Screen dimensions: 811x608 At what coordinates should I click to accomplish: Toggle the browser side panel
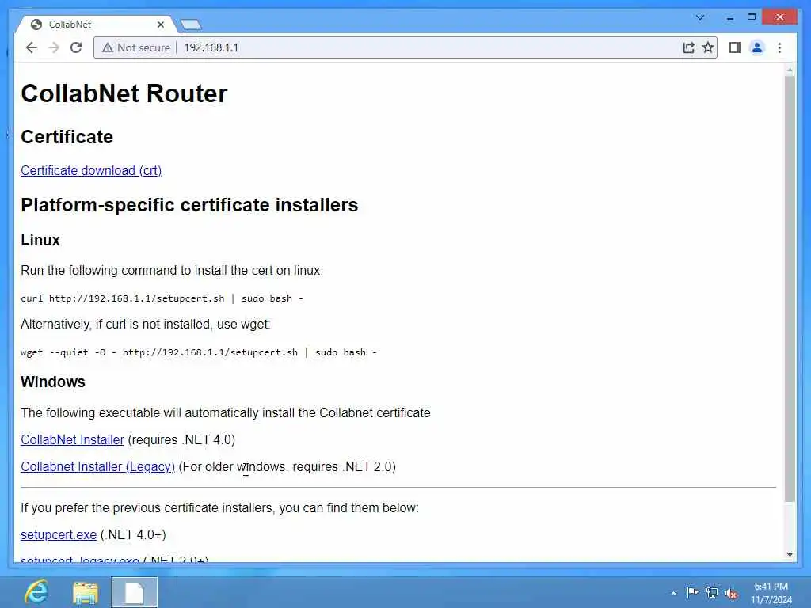[x=734, y=47]
